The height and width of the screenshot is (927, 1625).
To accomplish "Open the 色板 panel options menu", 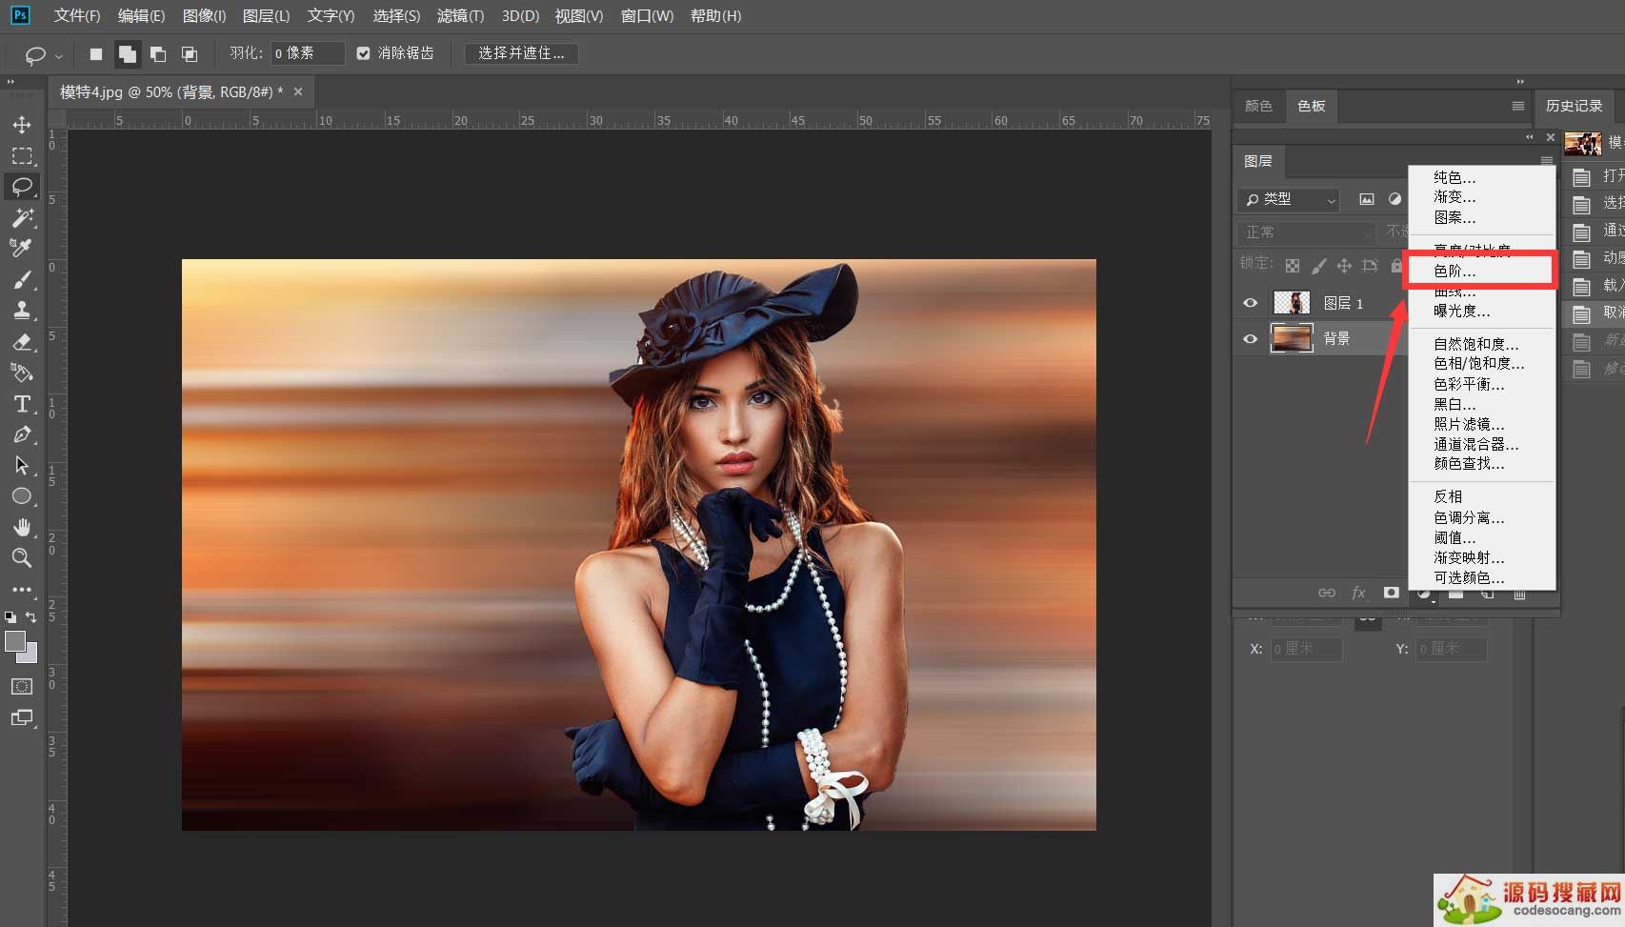I will pyautogui.click(x=1518, y=106).
